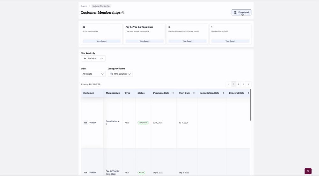Click the table vertical scrollbar
The height and width of the screenshot is (176, 319).
tap(250, 105)
